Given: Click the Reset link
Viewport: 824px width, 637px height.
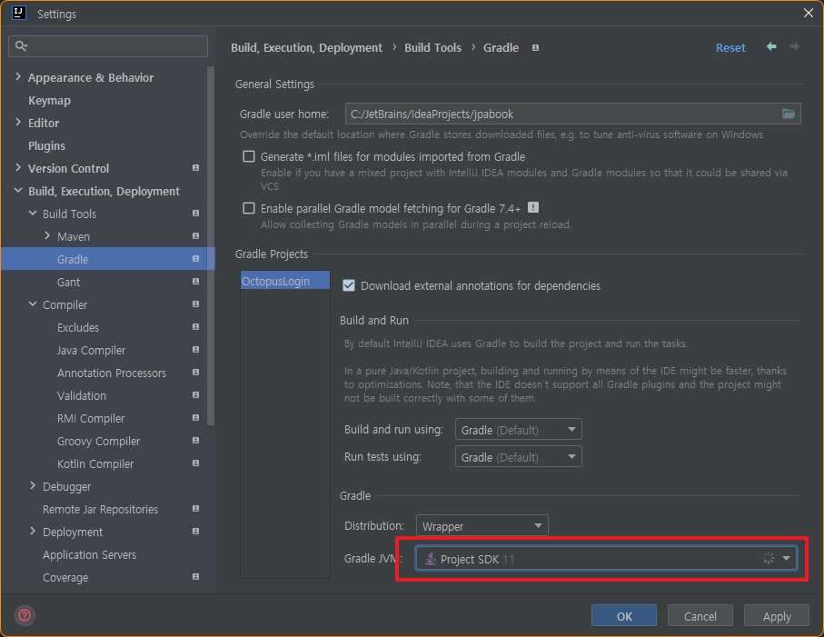Looking at the screenshot, I should 730,48.
